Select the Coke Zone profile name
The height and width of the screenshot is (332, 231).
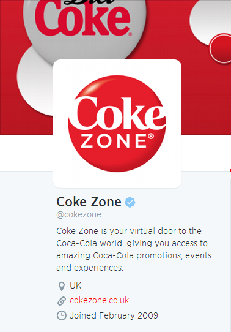89,202
